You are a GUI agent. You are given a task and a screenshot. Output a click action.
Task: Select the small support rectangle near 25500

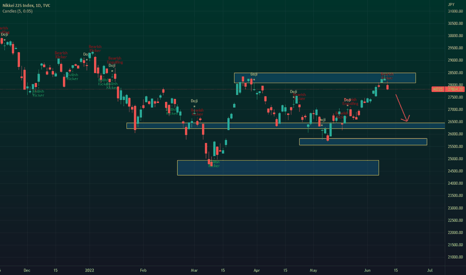pos(363,142)
